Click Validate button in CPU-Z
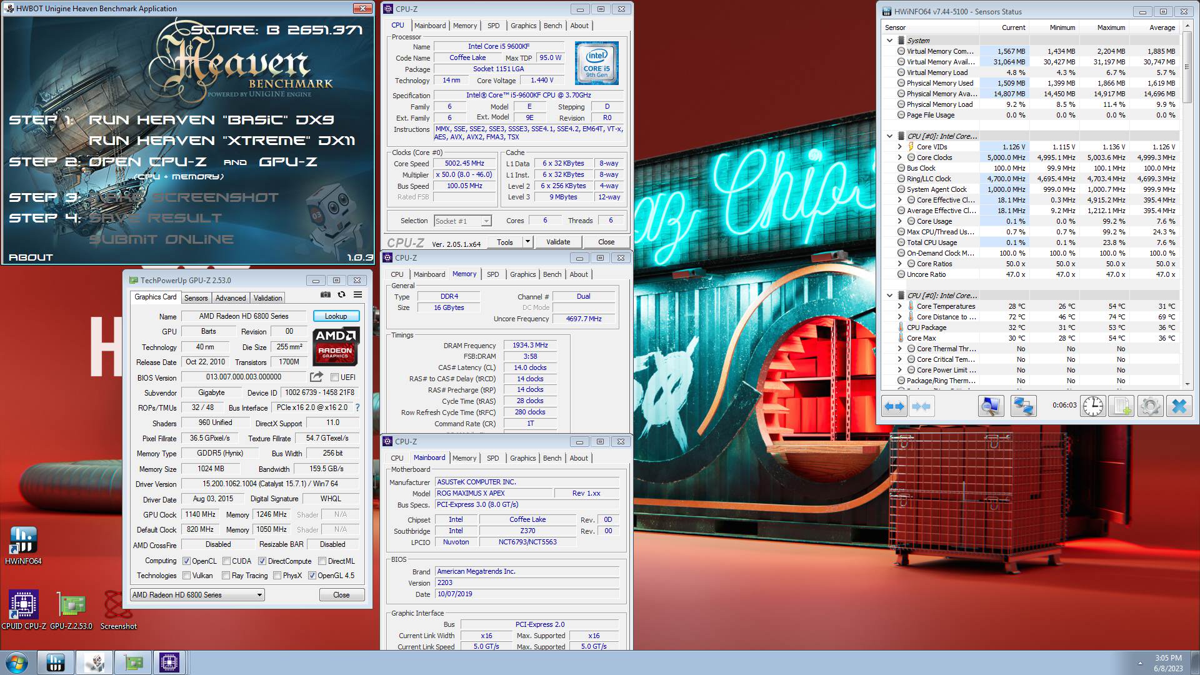1200x675 pixels. click(x=558, y=242)
